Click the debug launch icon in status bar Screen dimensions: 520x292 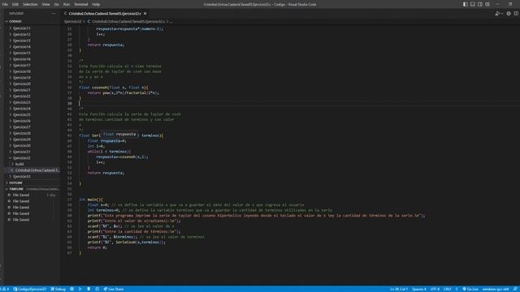[89, 289]
